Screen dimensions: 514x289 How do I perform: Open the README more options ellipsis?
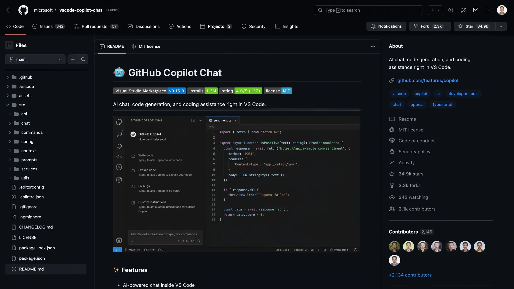point(373,46)
